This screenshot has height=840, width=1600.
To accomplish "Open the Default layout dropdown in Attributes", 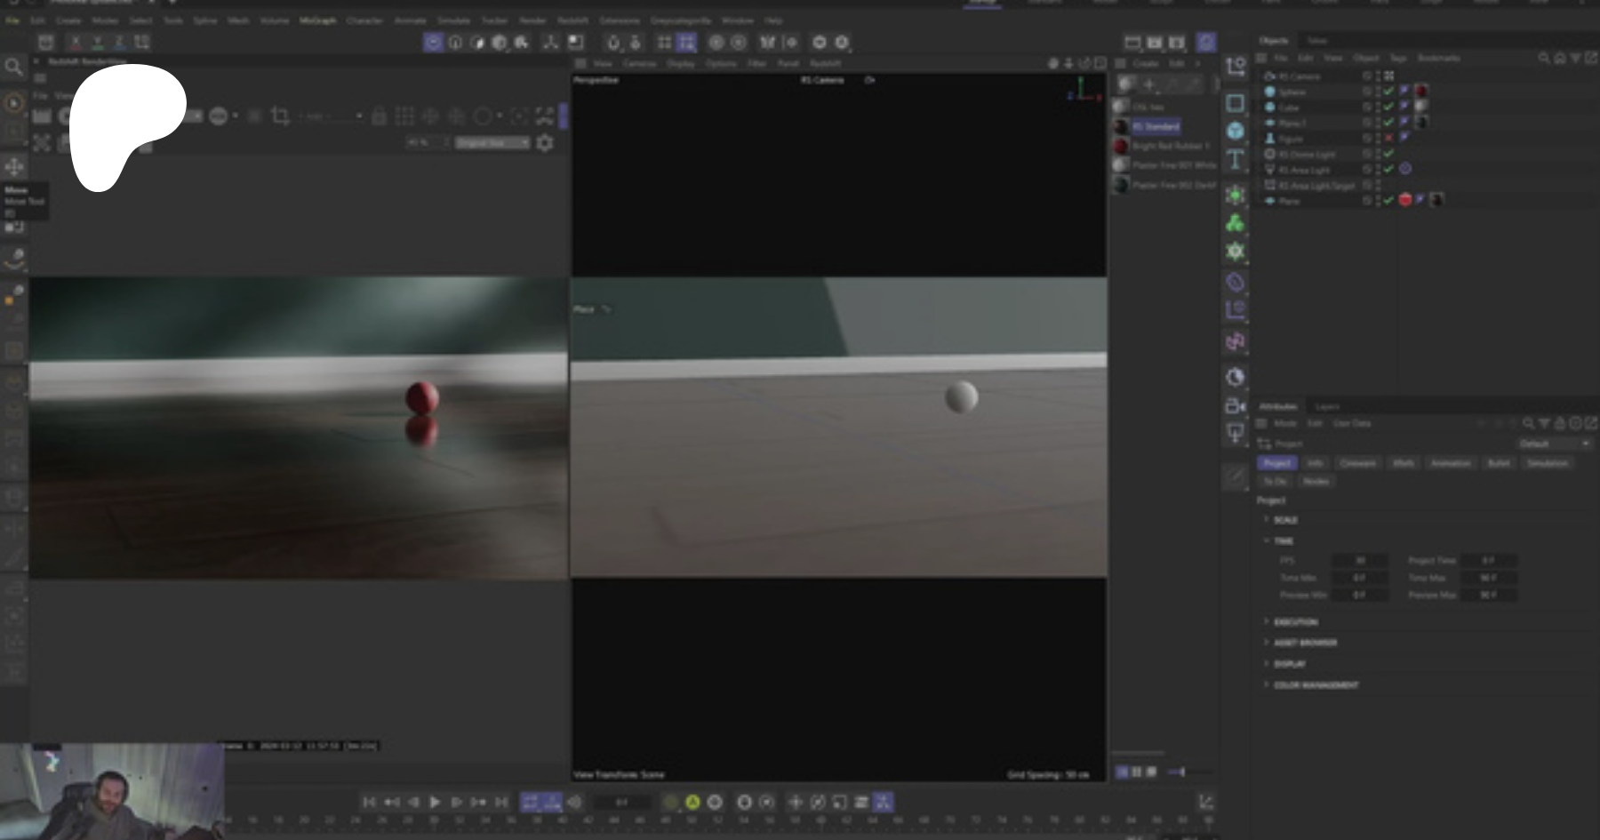I will pyautogui.click(x=1553, y=444).
